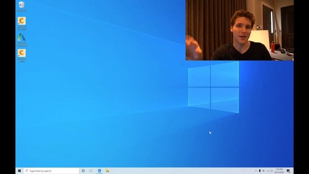This screenshot has height=174, width=309.
Task: Open Task View on the taskbar
Action: 91,171
